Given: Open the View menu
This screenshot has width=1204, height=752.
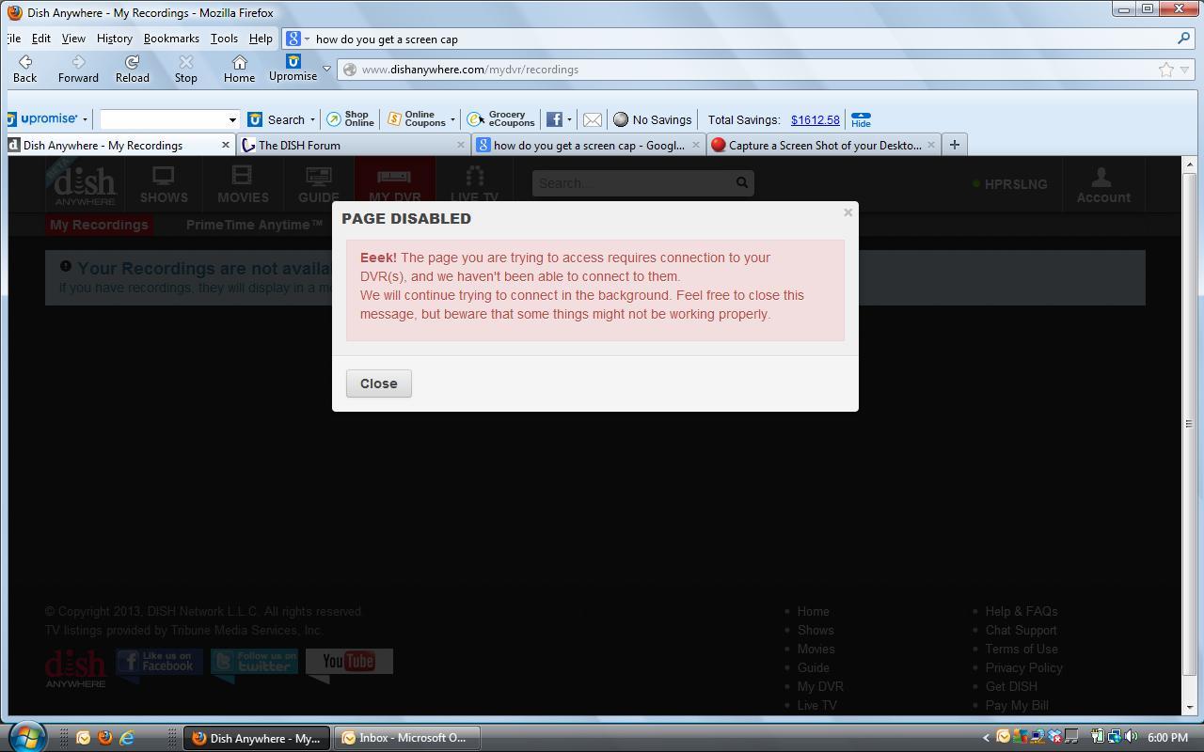Looking at the screenshot, I should (x=73, y=39).
